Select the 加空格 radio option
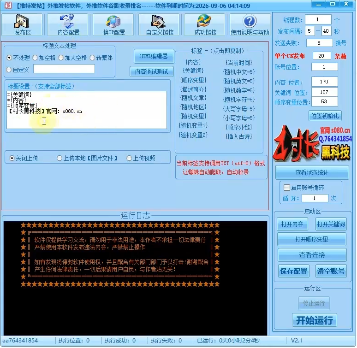The height and width of the screenshot is (348, 357). [x=44, y=58]
